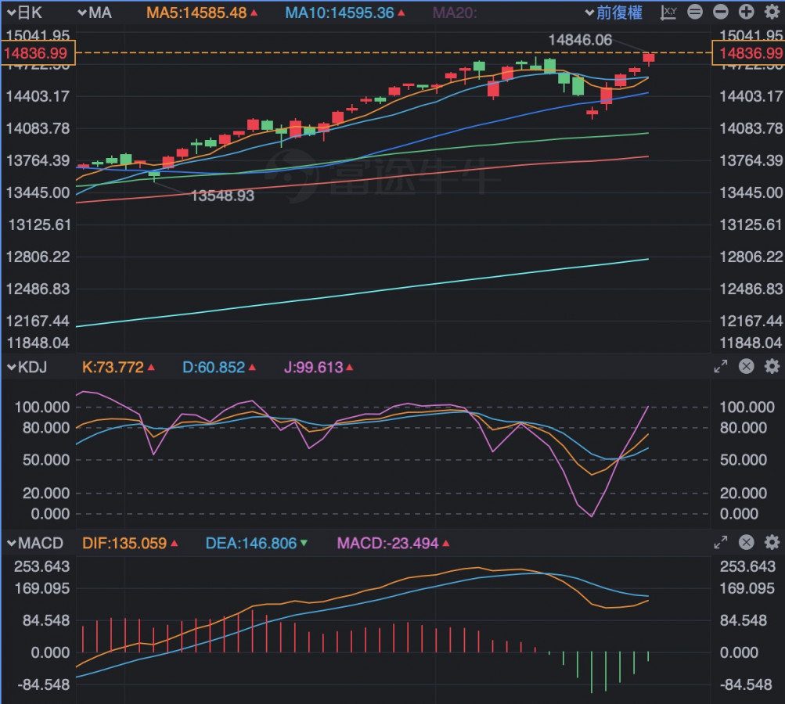Open main chart settings gear
The image size is (785, 704).
[x=772, y=13]
